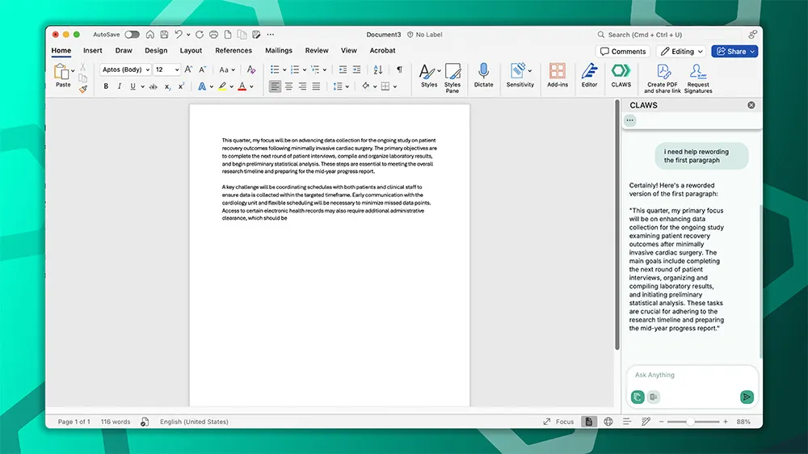808x454 pixels.
Task: Decrease paragraph indent
Action: 343,69
